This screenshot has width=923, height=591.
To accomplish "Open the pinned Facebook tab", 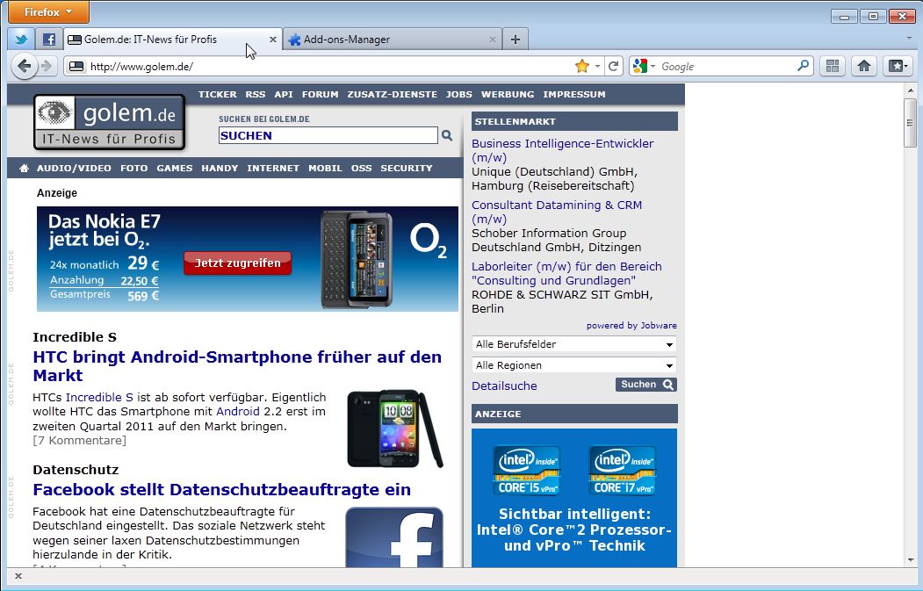I will tap(49, 40).
